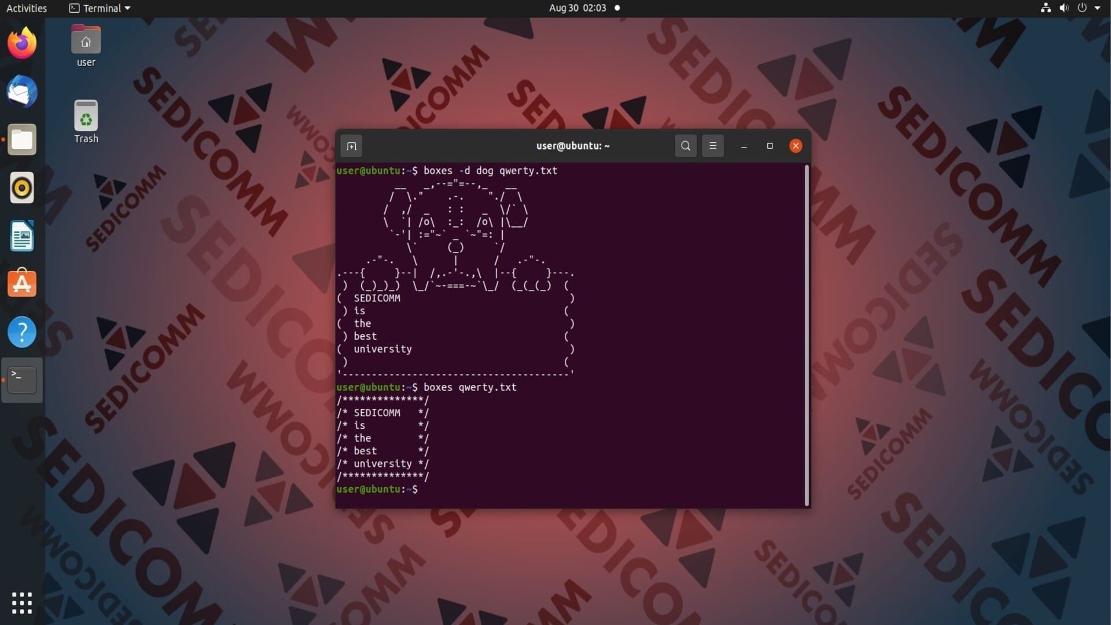Show all applications grid
The image size is (1111, 625).
coord(22,603)
